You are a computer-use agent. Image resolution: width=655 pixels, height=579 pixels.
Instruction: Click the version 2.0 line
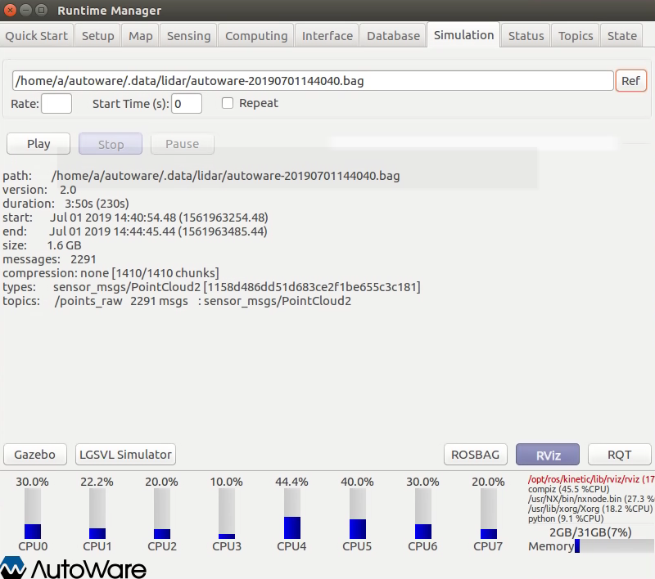[39, 190]
